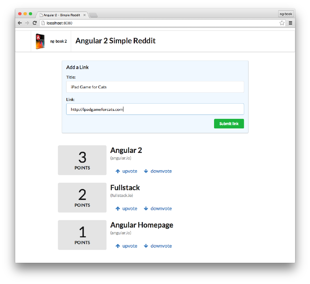This screenshot has width=310, height=284.
Task: Click the ng-book profile button
Action: [286, 14]
